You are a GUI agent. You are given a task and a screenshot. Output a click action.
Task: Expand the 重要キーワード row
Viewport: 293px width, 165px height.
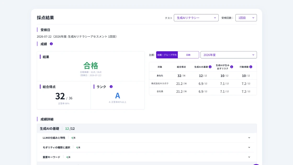tap(147, 157)
